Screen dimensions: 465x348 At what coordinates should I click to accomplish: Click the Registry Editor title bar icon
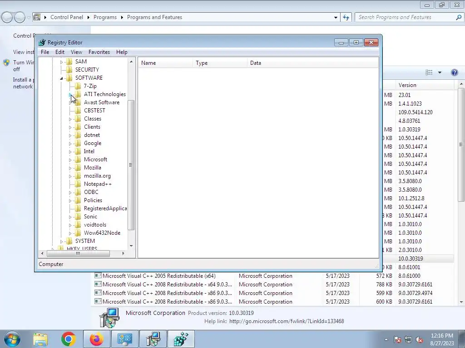click(x=42, y=43)
